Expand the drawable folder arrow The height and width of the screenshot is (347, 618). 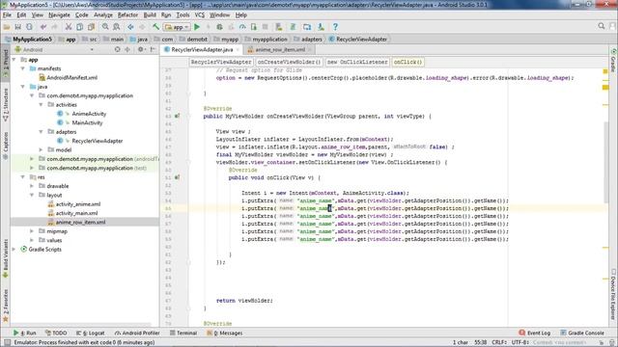click(32, 186)
